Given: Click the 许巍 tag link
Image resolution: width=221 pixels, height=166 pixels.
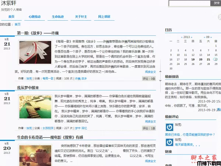Looking at the screenshot, I should coord(78,79).
